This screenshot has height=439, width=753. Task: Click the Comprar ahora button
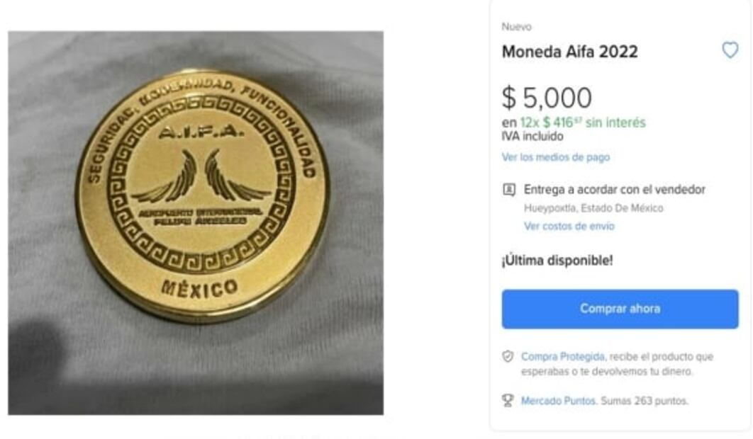[620, 309]
